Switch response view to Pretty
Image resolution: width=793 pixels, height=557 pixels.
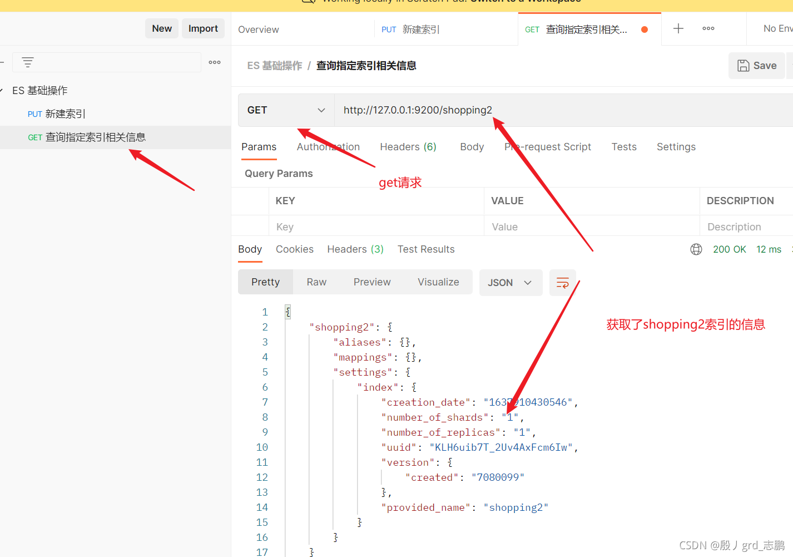tap(265, 282)
